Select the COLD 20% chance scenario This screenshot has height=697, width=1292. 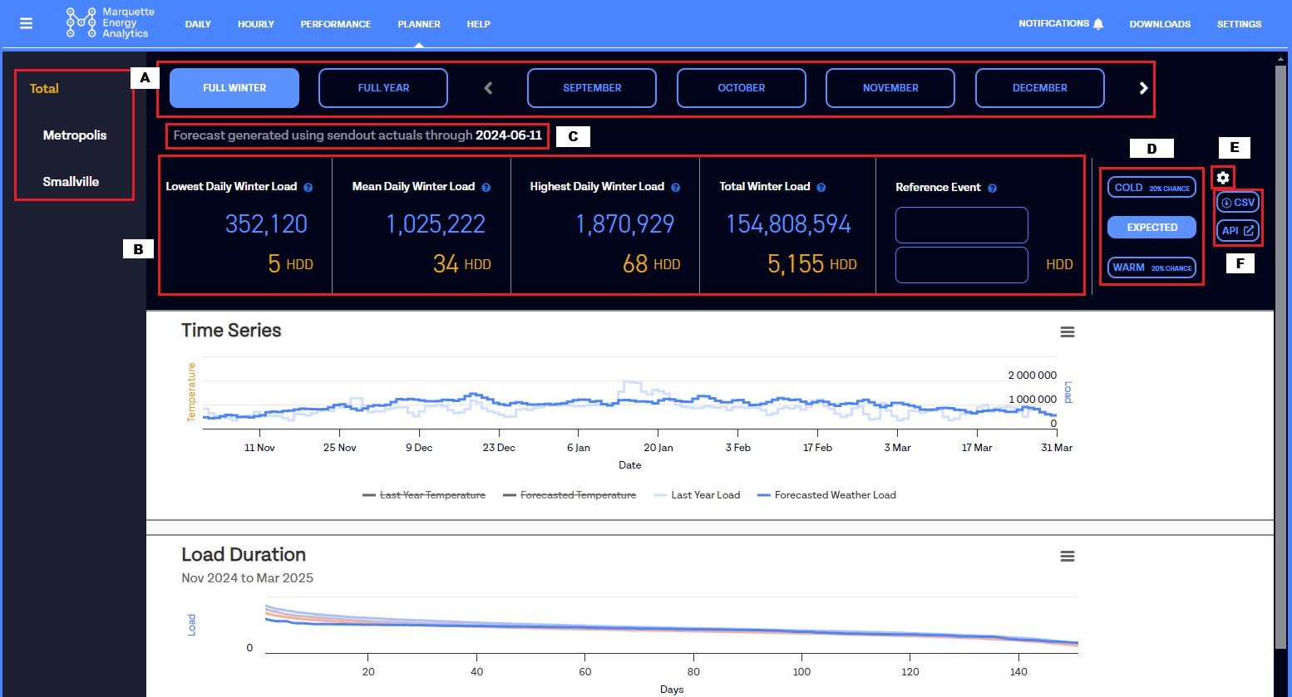(x=1151, y=188)
